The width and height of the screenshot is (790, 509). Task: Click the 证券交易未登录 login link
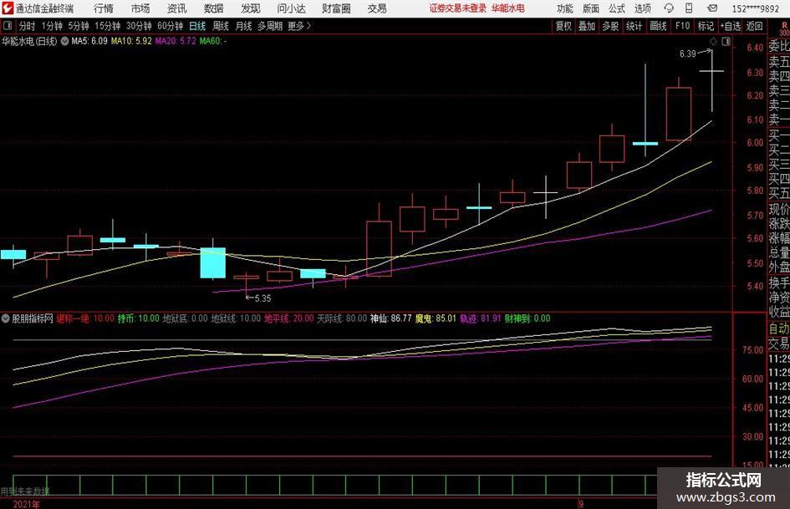[458, 8]
